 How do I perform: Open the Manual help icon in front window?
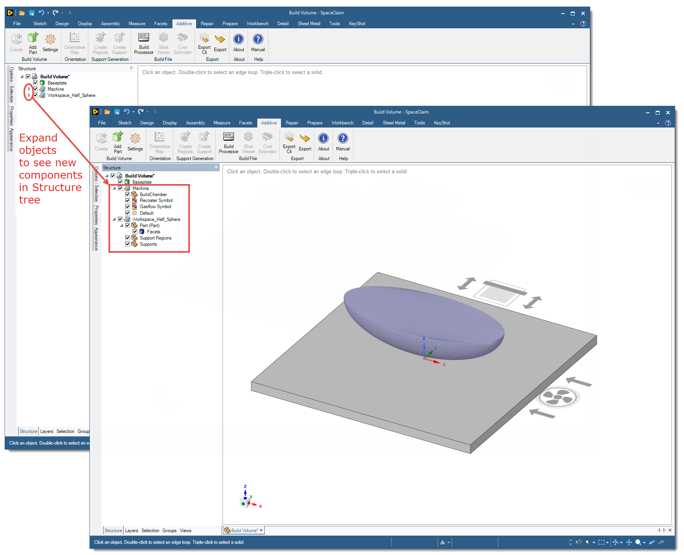pyautogui.click(x=343, y=138)
